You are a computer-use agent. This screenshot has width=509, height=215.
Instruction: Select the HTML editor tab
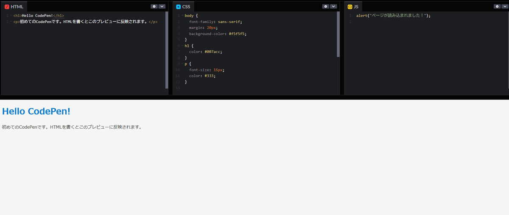click(x=14, y=7)
